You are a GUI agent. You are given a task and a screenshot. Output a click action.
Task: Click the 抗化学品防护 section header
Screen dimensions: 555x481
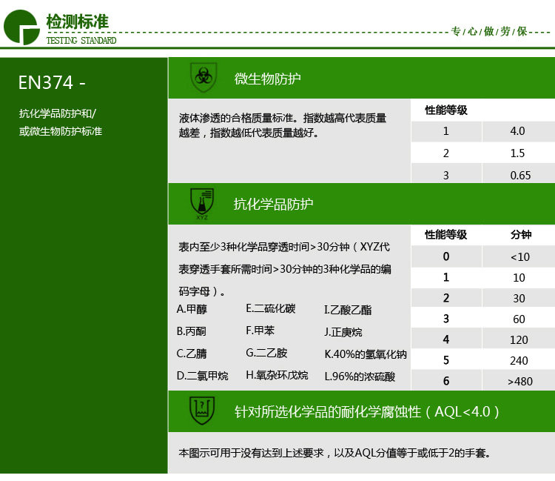273,204
